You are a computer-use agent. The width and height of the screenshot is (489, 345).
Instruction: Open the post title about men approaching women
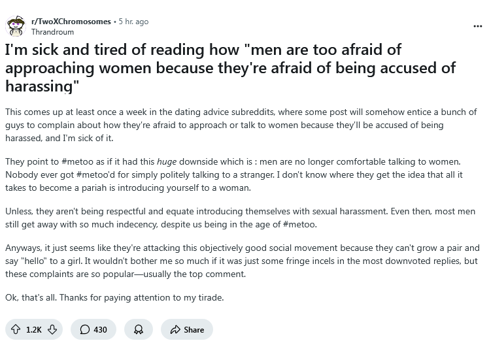click(231, 68)
